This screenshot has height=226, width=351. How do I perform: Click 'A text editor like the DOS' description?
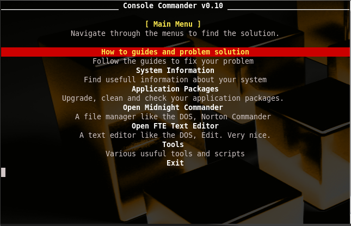pyautogui.click(x=175, y=135)
